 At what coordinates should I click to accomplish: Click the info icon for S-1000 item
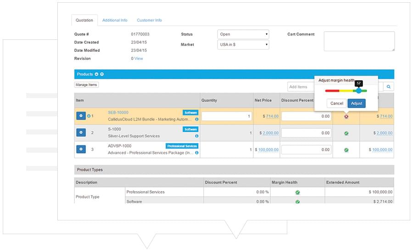point(197,136)
